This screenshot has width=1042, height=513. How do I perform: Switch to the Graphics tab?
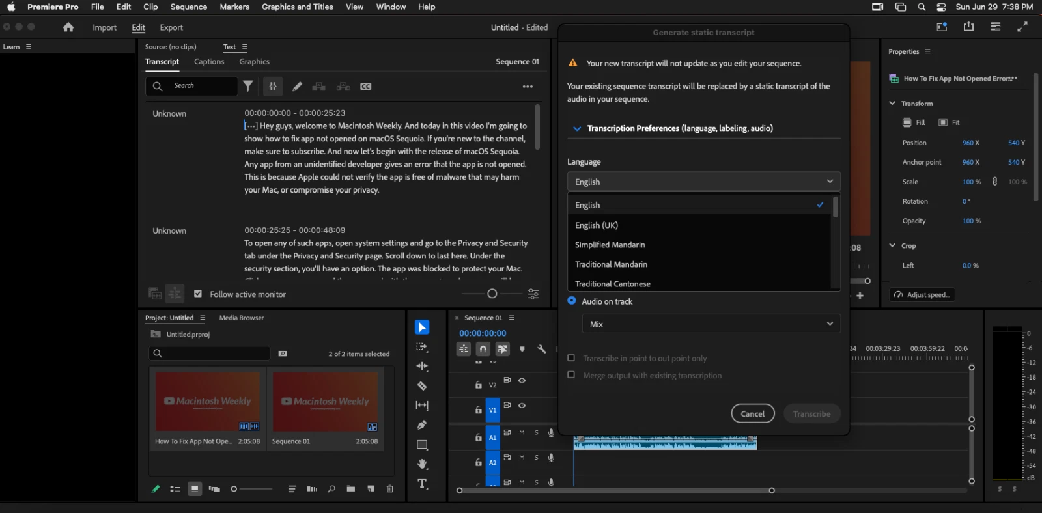[x=254, y=62]
